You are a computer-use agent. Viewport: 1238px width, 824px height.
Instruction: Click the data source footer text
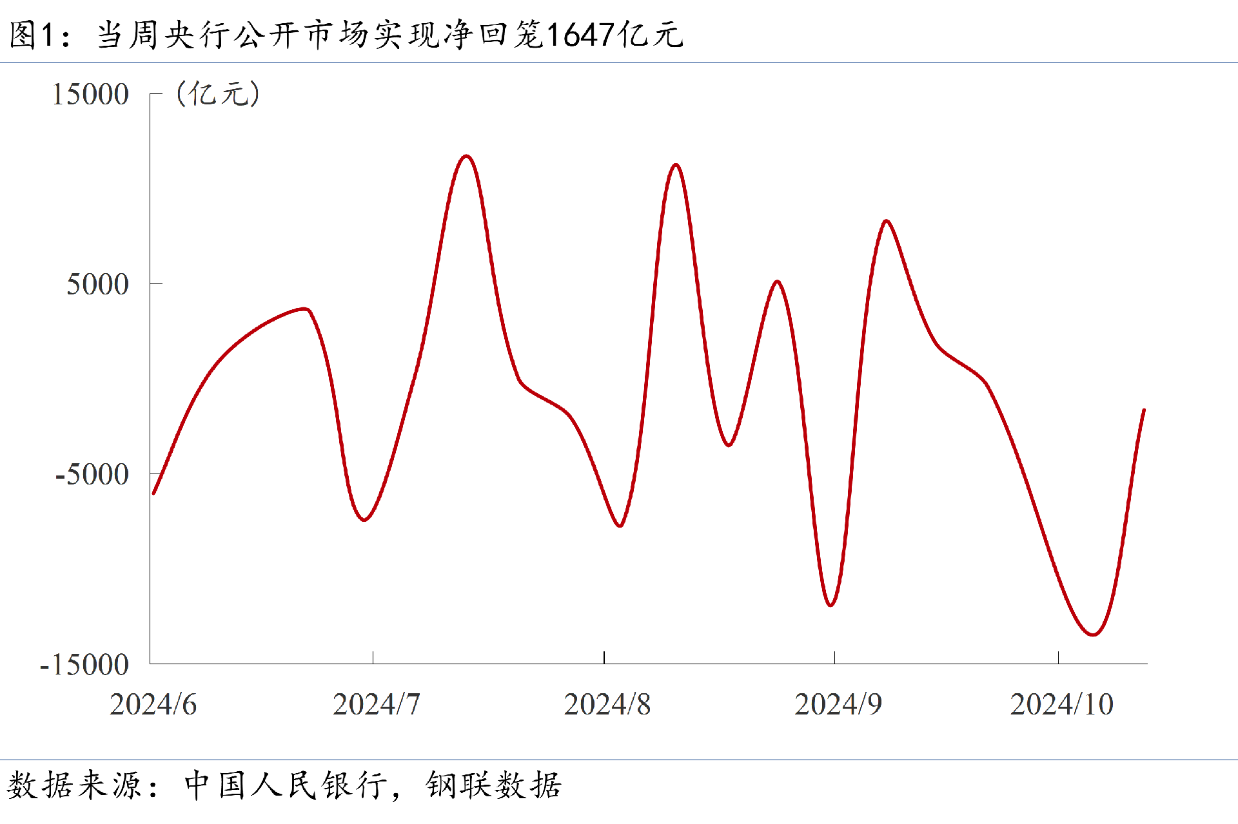284,785
